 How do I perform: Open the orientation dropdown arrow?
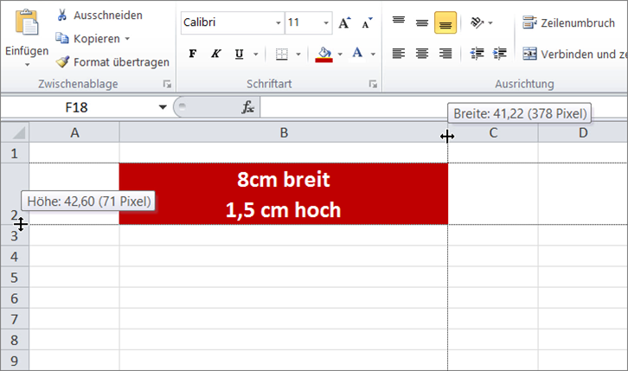pos(490,23)
